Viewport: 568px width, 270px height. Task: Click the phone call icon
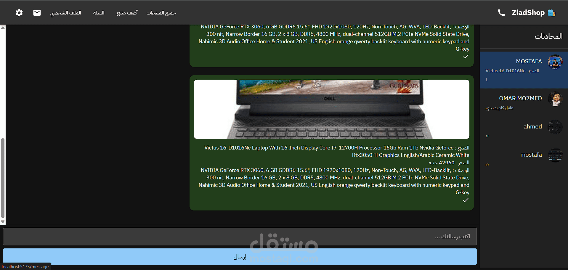coord(501,13)
